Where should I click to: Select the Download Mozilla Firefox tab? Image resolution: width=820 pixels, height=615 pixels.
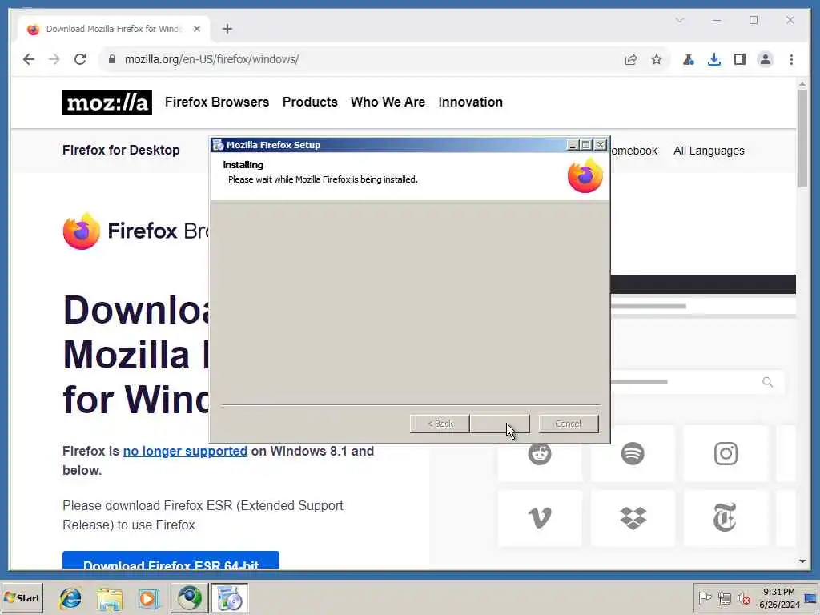click(112, 29)
